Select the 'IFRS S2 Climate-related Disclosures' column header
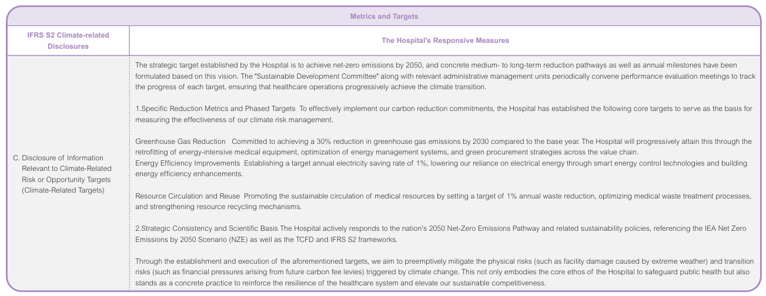766x296 pixels. 68,41
